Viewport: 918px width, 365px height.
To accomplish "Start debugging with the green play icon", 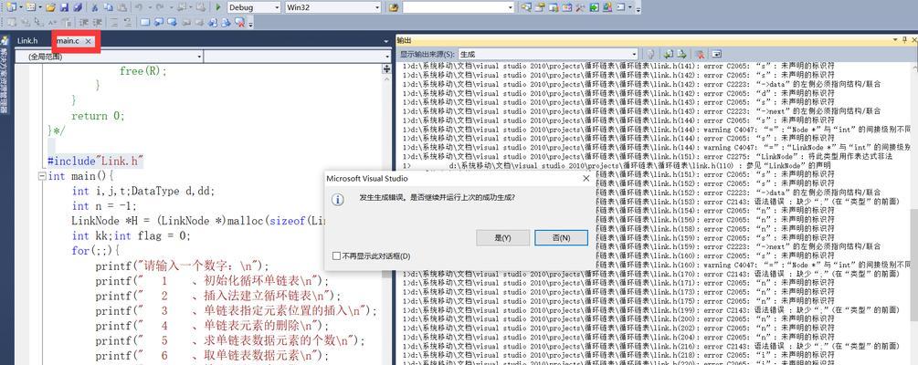I will click(x=217, y=7).
